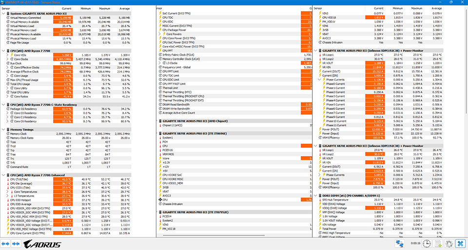Open the remote network monitoring icon
This screenshot has height=250, width=468.
tap(400, 243)
